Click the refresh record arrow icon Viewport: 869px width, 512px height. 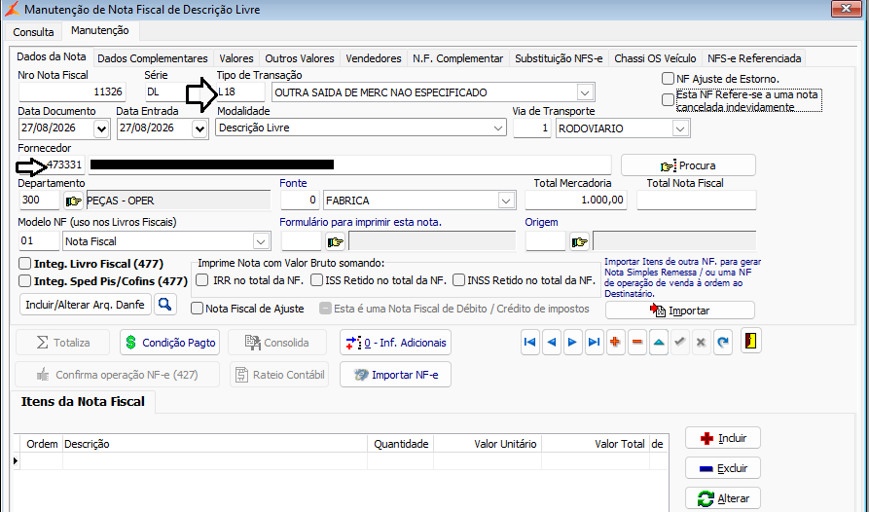click(722, 343)
